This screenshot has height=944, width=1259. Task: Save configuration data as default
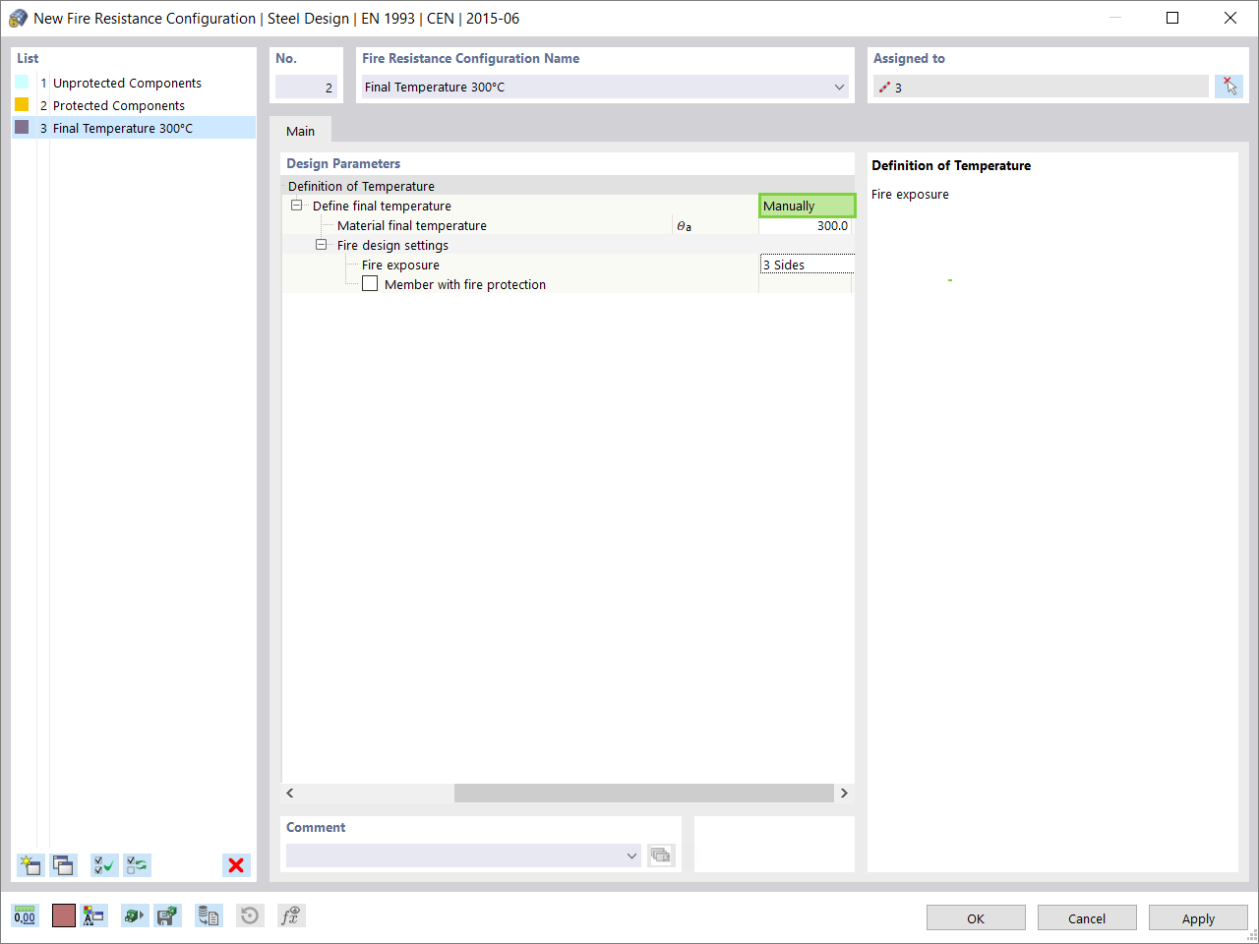click(168, 915)
